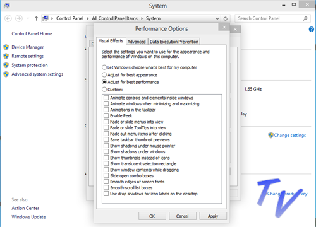Enable Fade or slide menus into view
This screenshot has width=316, height=227.
tap(106, 122)
